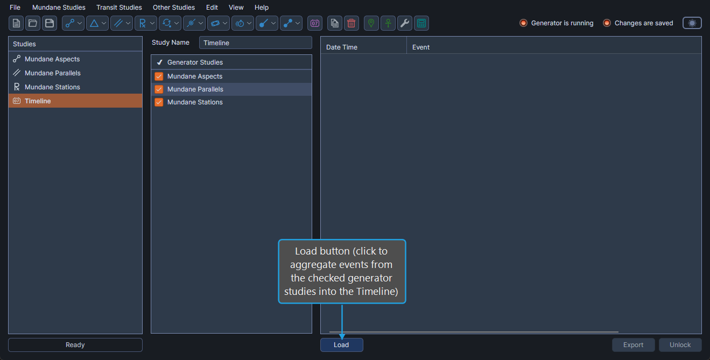710x360 pixels.
Task: Click the Export button
Action: point(634,345)
